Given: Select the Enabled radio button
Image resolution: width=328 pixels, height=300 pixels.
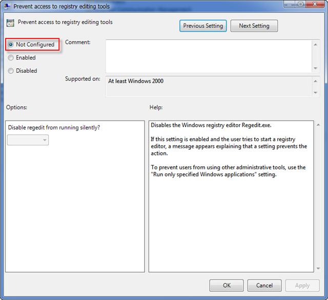Looking at the screenshot, I should point(11,58).
